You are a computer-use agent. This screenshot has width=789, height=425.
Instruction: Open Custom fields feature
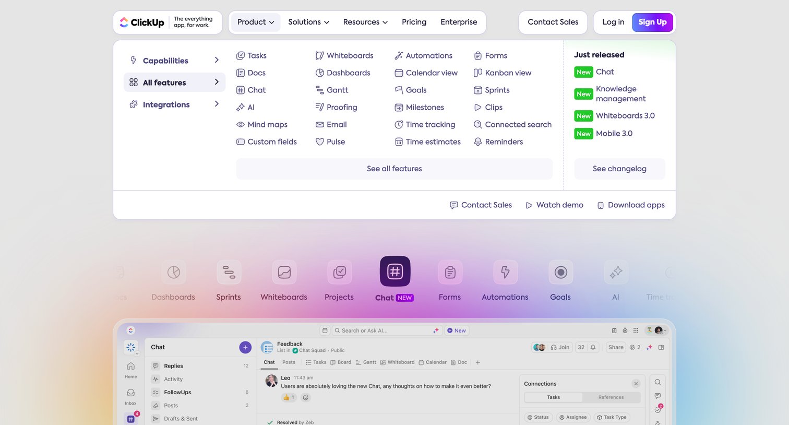tap(267, 141)
